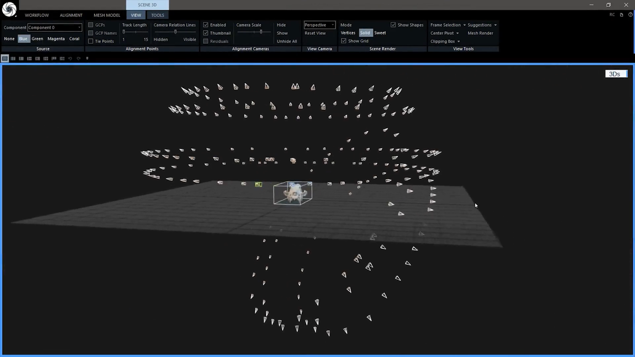
Task: Click the Unhide All button
Action: click(287, 41)
